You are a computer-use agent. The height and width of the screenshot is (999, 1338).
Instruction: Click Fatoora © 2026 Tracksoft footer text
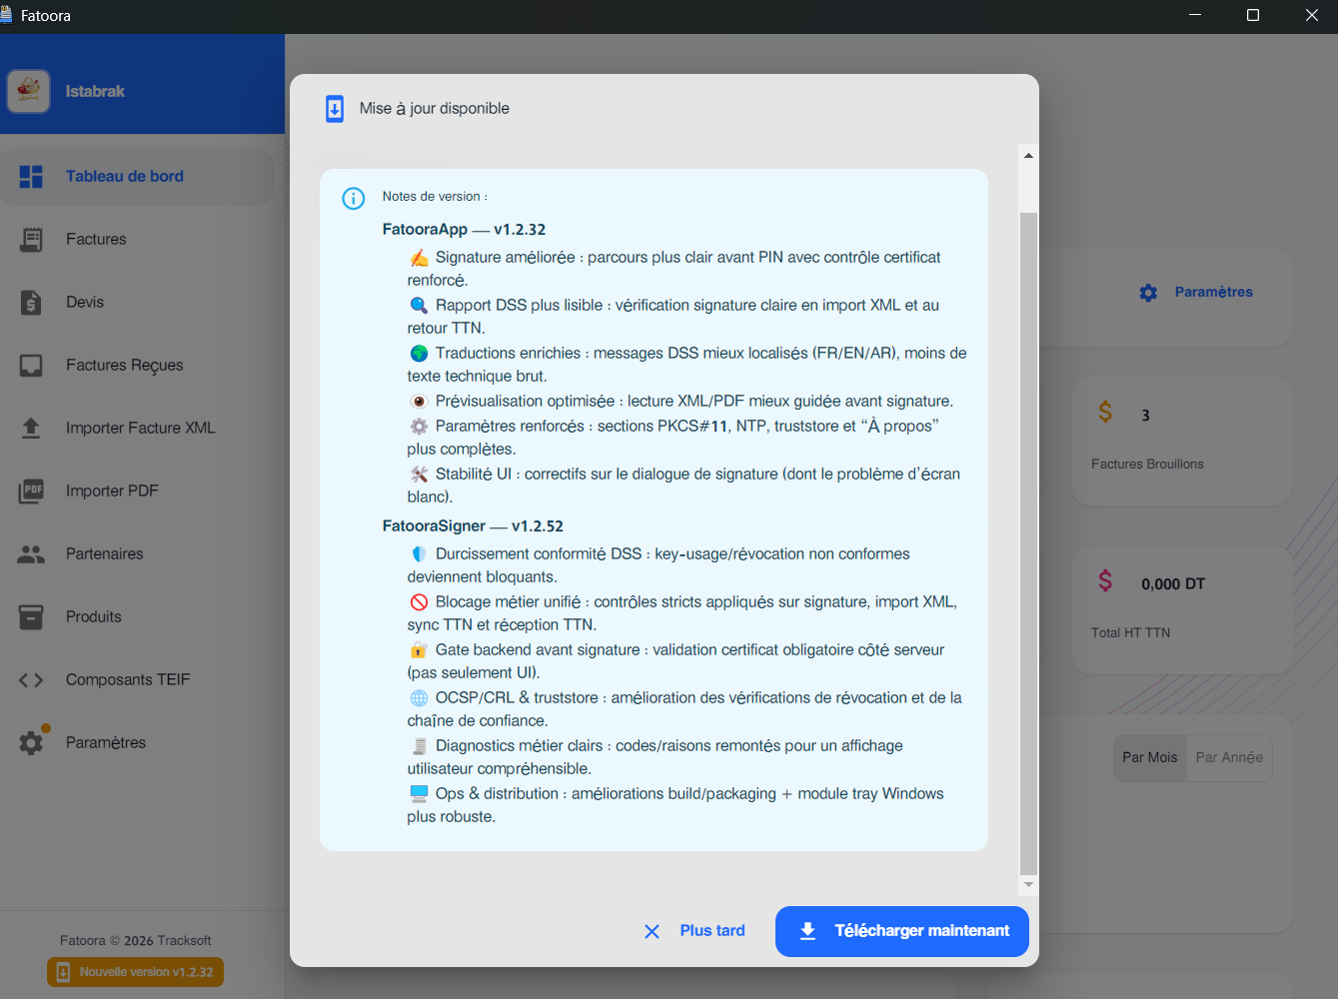(x=136, y=941)
